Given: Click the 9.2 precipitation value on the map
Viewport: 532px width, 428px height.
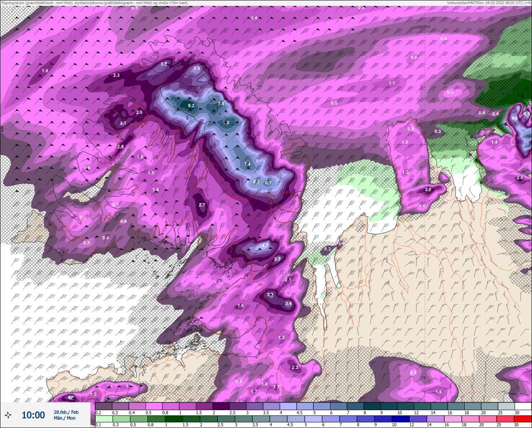Looking at the screenshot, I should point(191,106).
